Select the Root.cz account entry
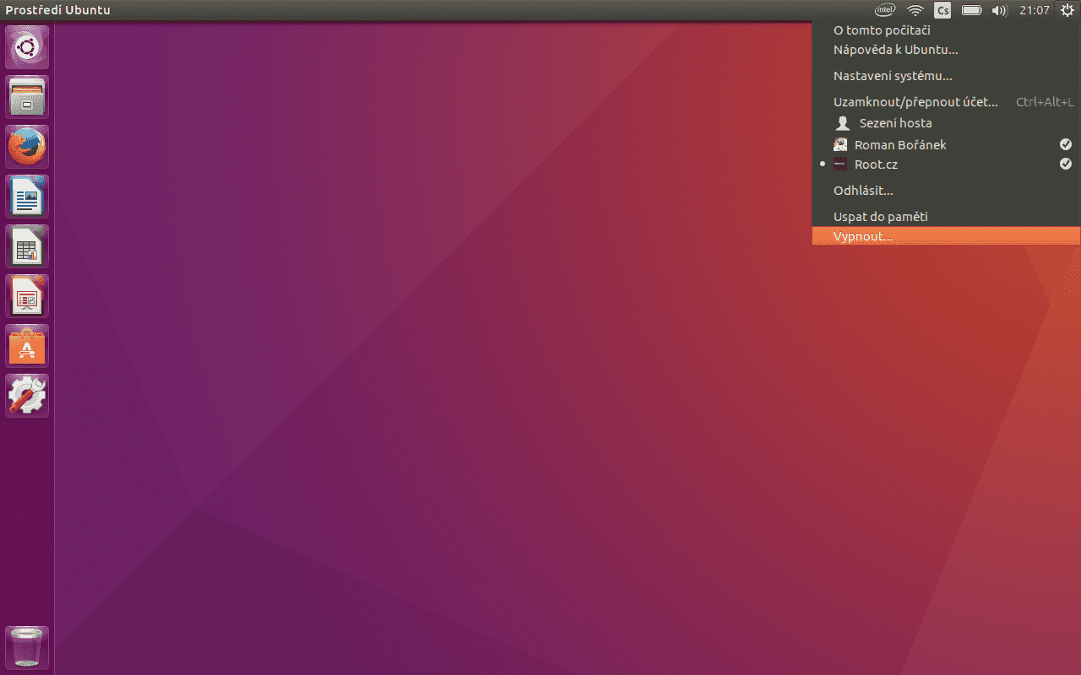Viewport: 1081px width, 675px height. coord(876,164)
